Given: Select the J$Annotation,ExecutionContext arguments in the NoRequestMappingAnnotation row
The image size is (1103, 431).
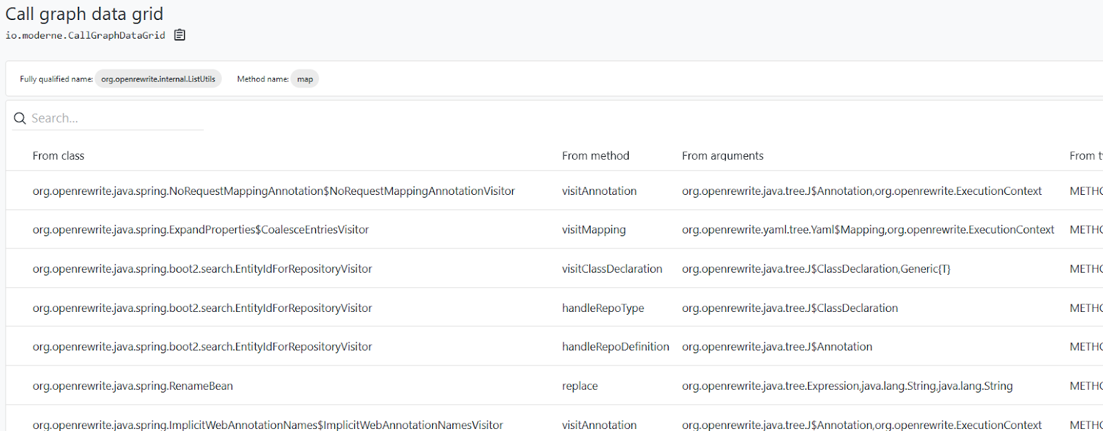Looking at the screenshot, I should tap(862, 191).
